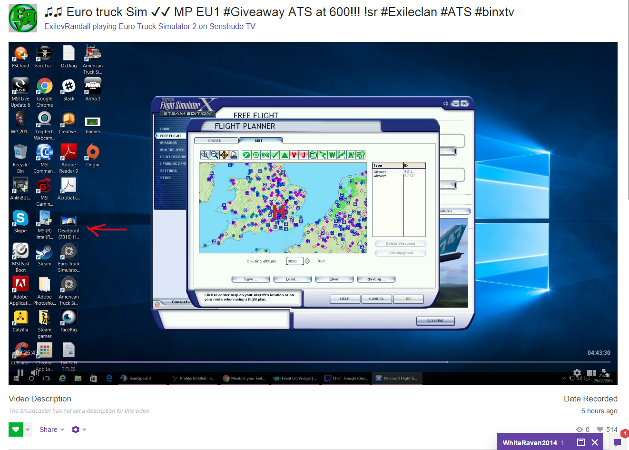Click the EGSC airport row in waypoint list

(399, 176)
